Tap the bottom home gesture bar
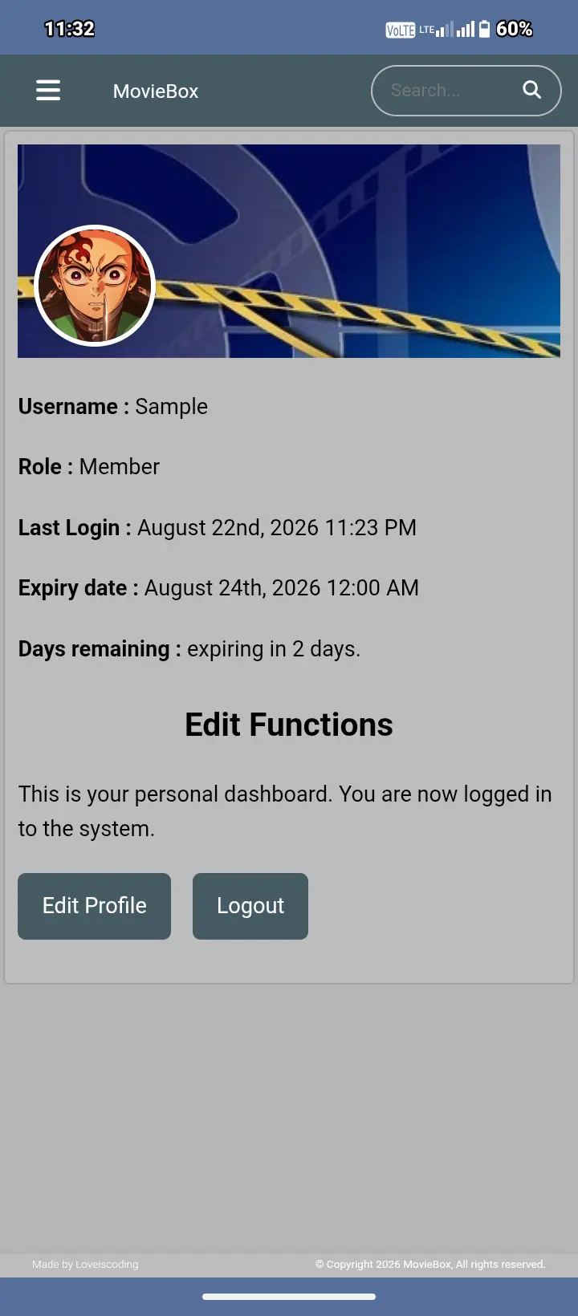The width and height of the screenshot is (578, 1316). pyautogui.click(x=289, y=1296)
